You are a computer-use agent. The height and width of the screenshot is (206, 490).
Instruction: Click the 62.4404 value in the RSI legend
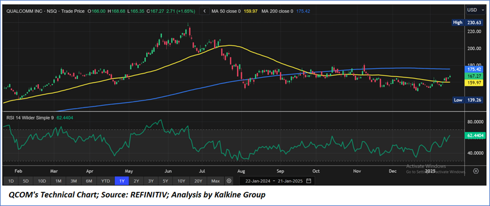point(65,118)
